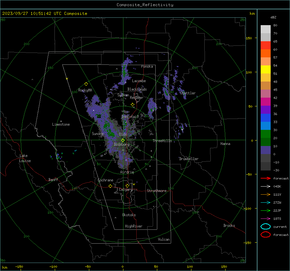
Task: Click the green storm cell near Sundre
Action: [x=109, y=130]
